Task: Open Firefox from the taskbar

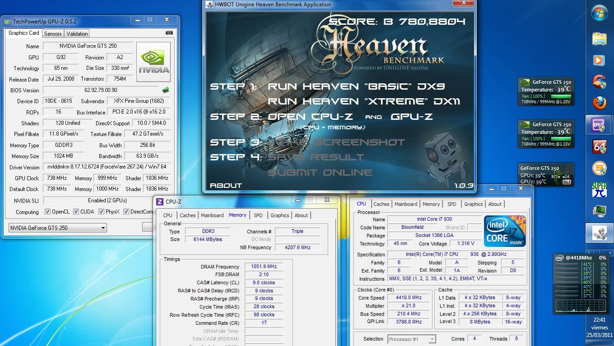Action: click(600, 103)
